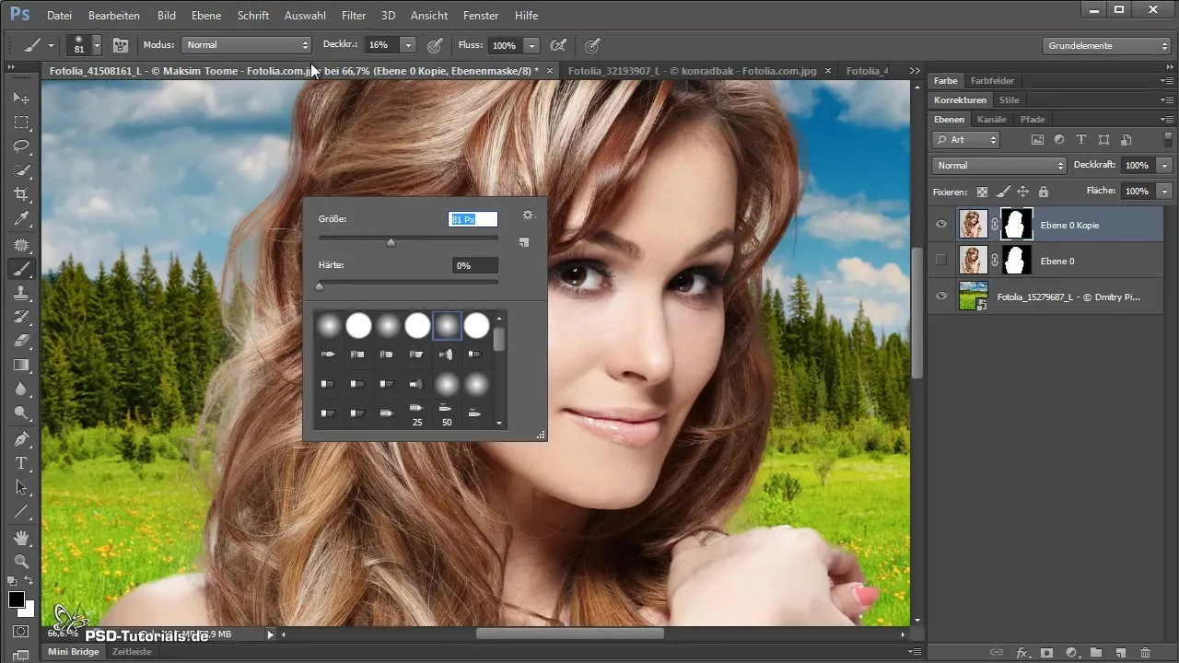Open brush preset picker arrow
This screenshot has height=663, width=1179.
[x=96, y=44]
